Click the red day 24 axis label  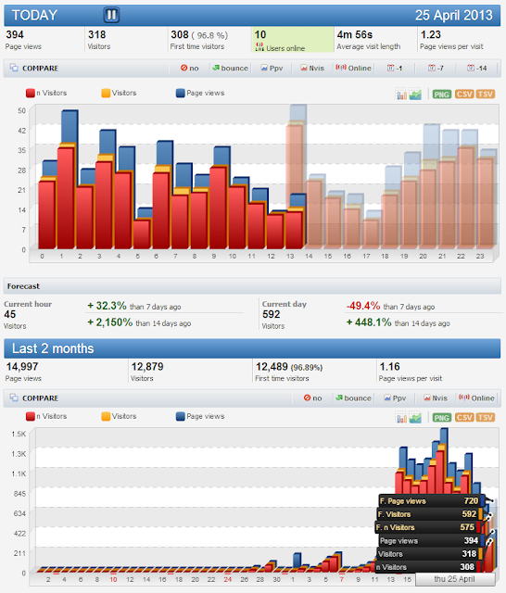click(x=227, y=579)
